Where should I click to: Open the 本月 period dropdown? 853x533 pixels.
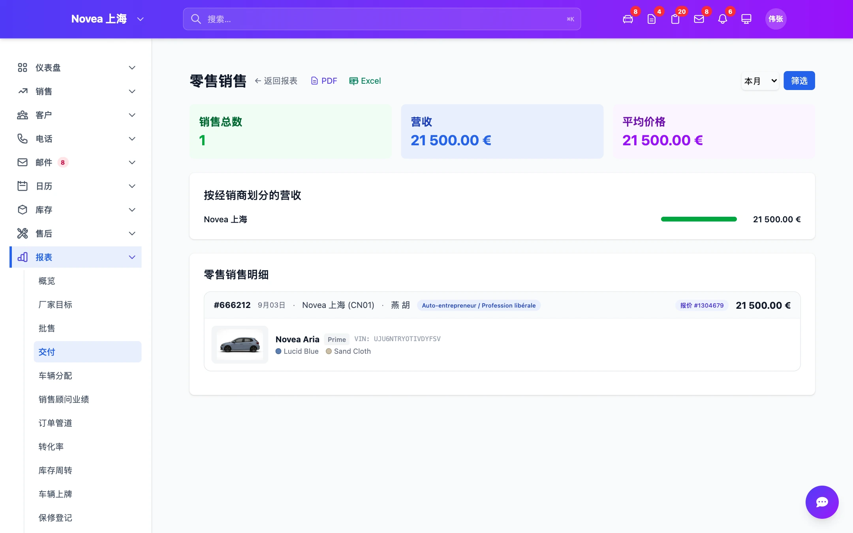point(760,81)
